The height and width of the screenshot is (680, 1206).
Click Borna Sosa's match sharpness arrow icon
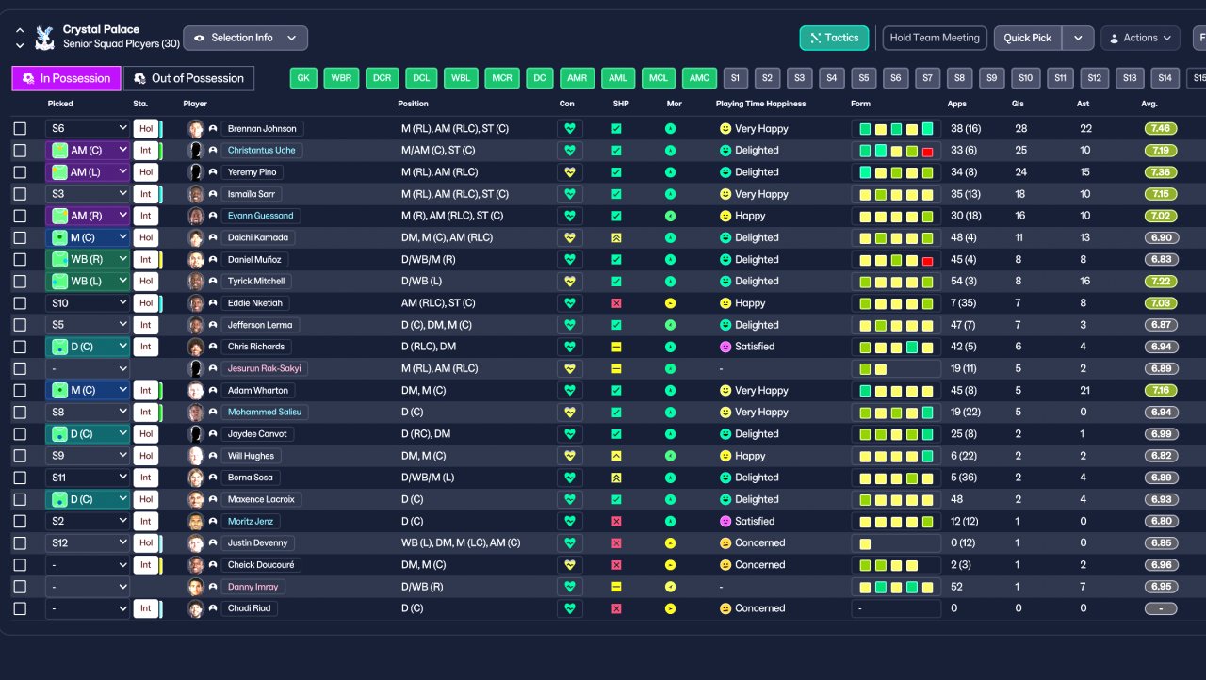[616, 478]
